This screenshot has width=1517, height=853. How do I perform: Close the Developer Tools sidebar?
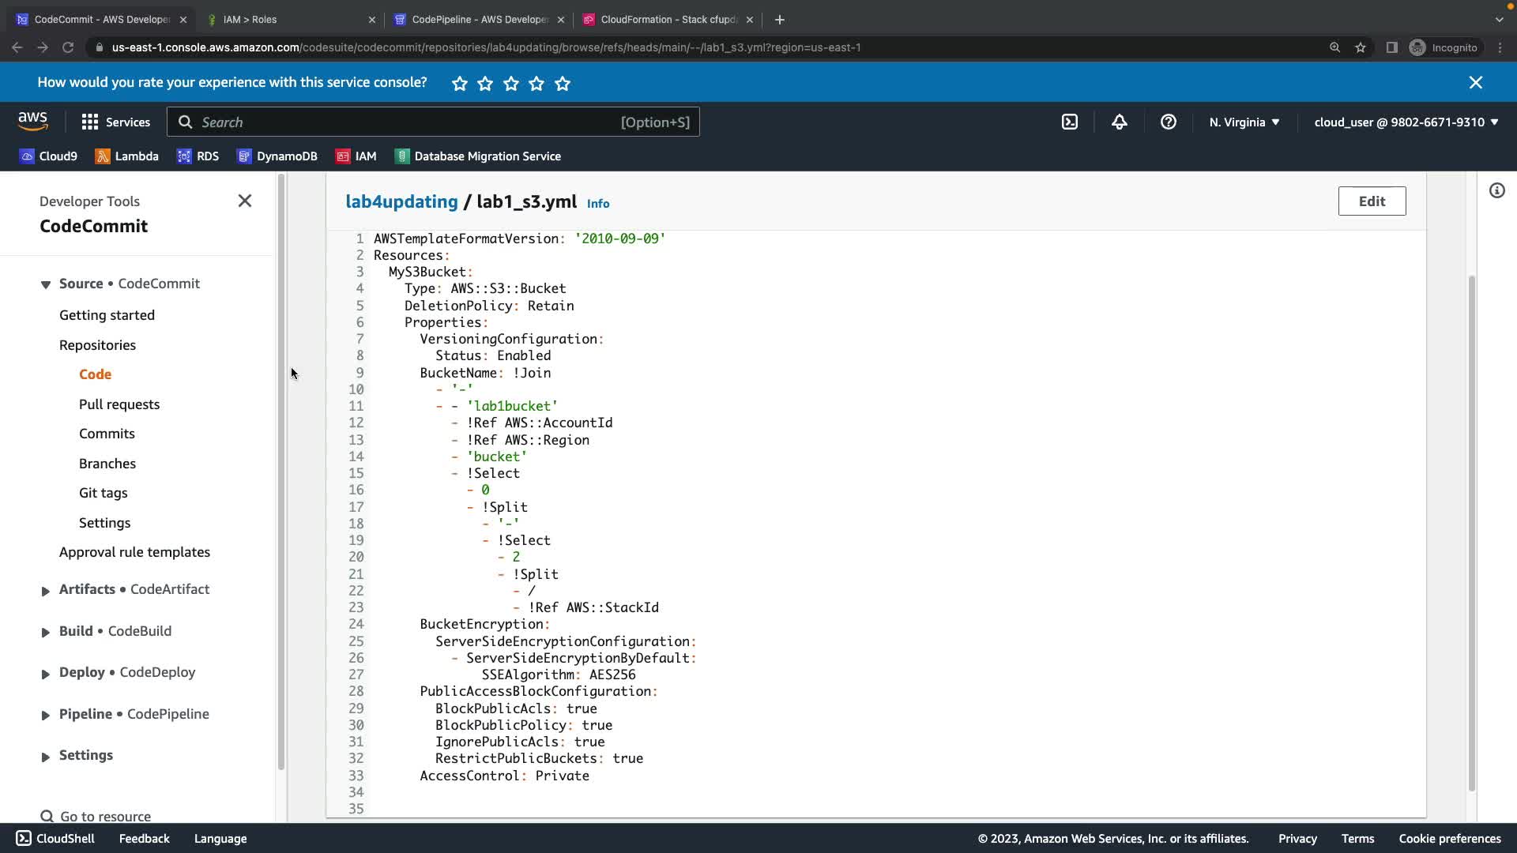click(245, 201)
